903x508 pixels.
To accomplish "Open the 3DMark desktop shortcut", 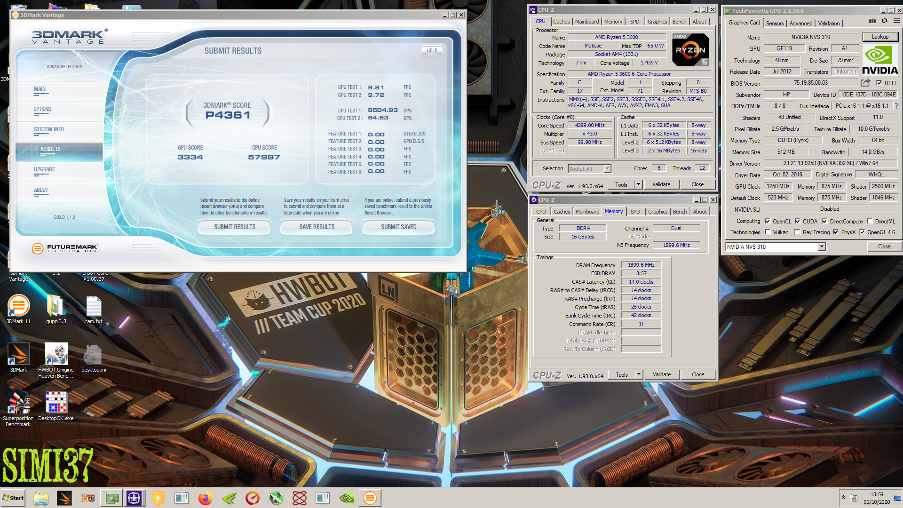I will [x=18, y=357].
